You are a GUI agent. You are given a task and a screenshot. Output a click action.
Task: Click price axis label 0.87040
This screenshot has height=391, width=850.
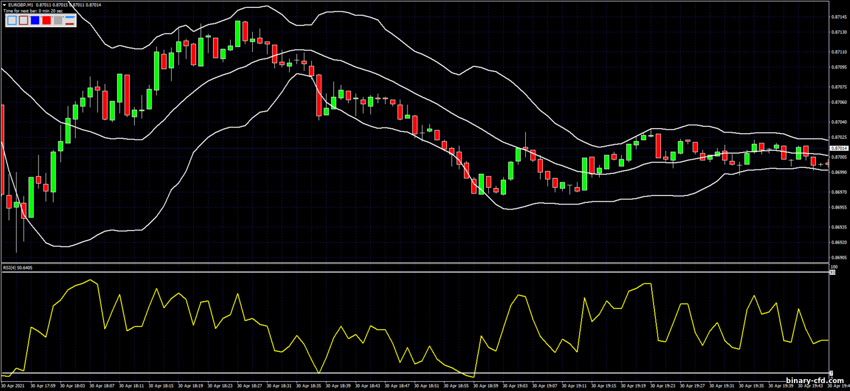point(839,122)
